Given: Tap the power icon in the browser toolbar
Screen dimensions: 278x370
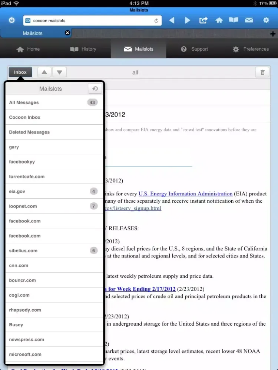Looking at the screenshot, I should [11, 20].
